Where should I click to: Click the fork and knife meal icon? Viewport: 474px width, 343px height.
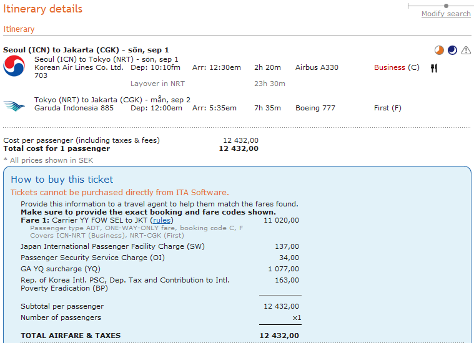pyautogui.click(x=433, y=68)
